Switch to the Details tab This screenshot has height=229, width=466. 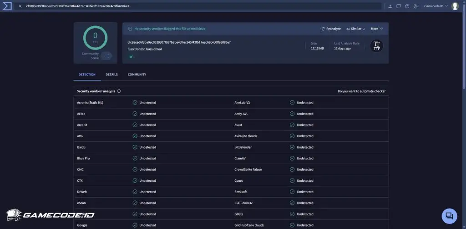point(111,75)
